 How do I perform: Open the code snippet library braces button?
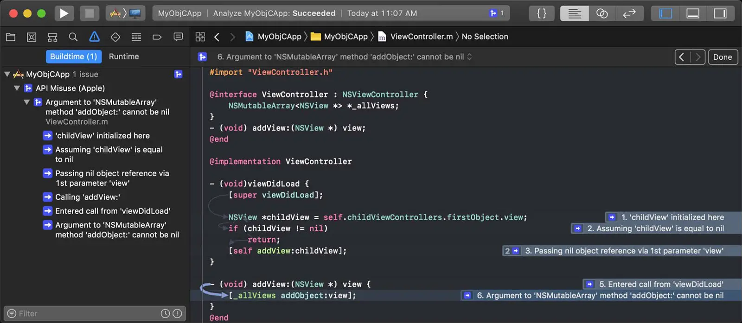(x=542, y=13)
